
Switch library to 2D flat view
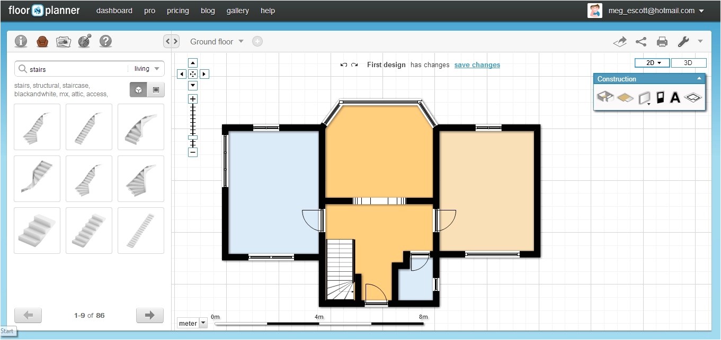156,90
